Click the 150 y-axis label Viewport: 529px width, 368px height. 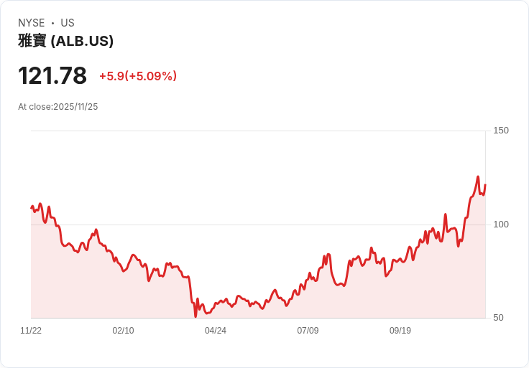pos(501,131)
